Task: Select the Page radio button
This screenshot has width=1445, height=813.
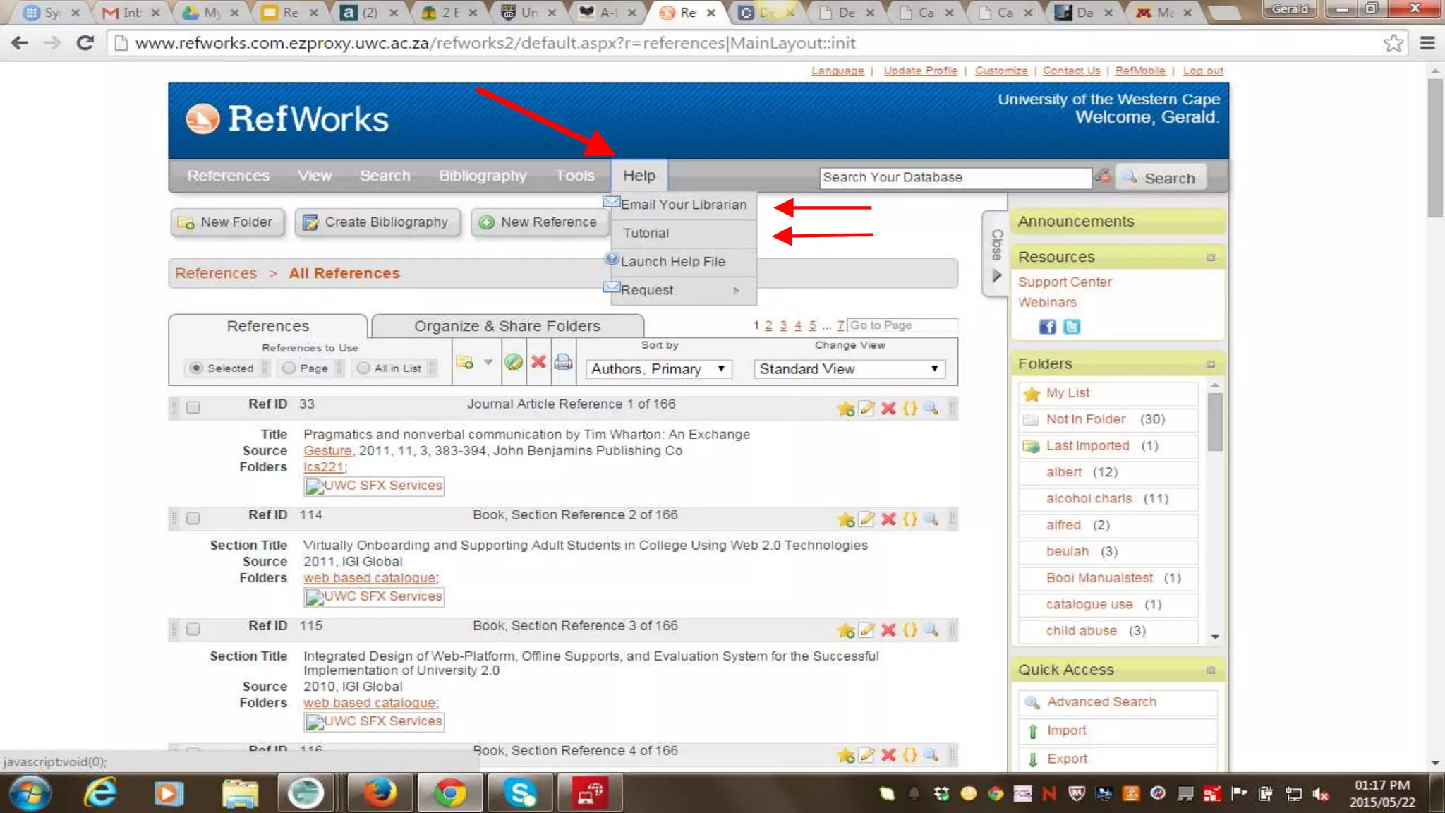Action: [289, 368]
